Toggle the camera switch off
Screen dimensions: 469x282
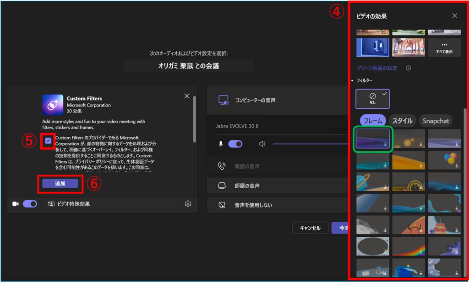coord(30,204)
